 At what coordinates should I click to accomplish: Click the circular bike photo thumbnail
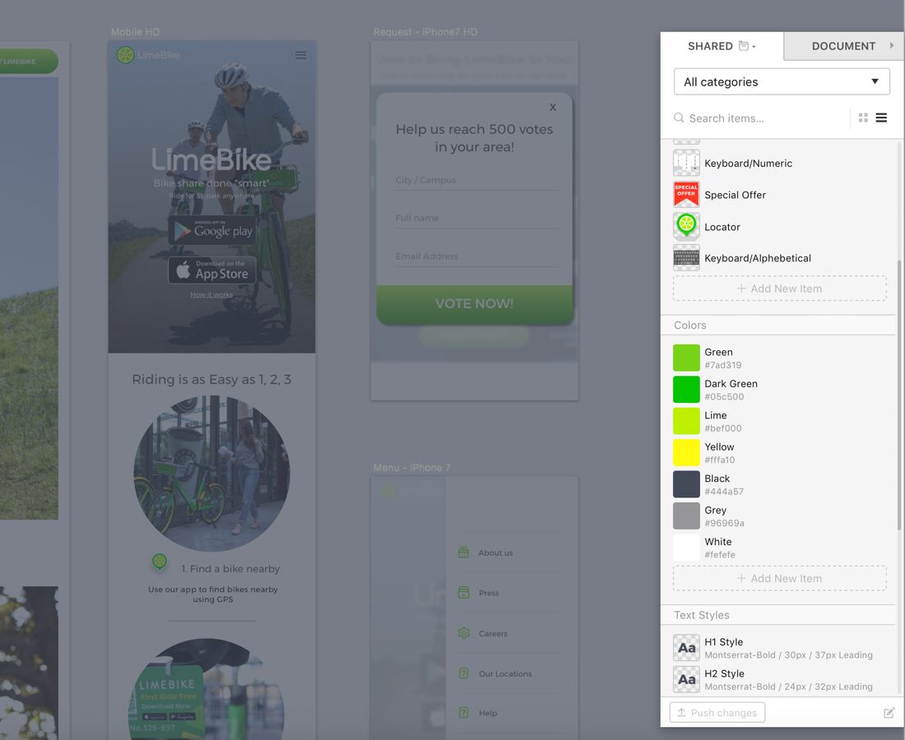(211, 474)
